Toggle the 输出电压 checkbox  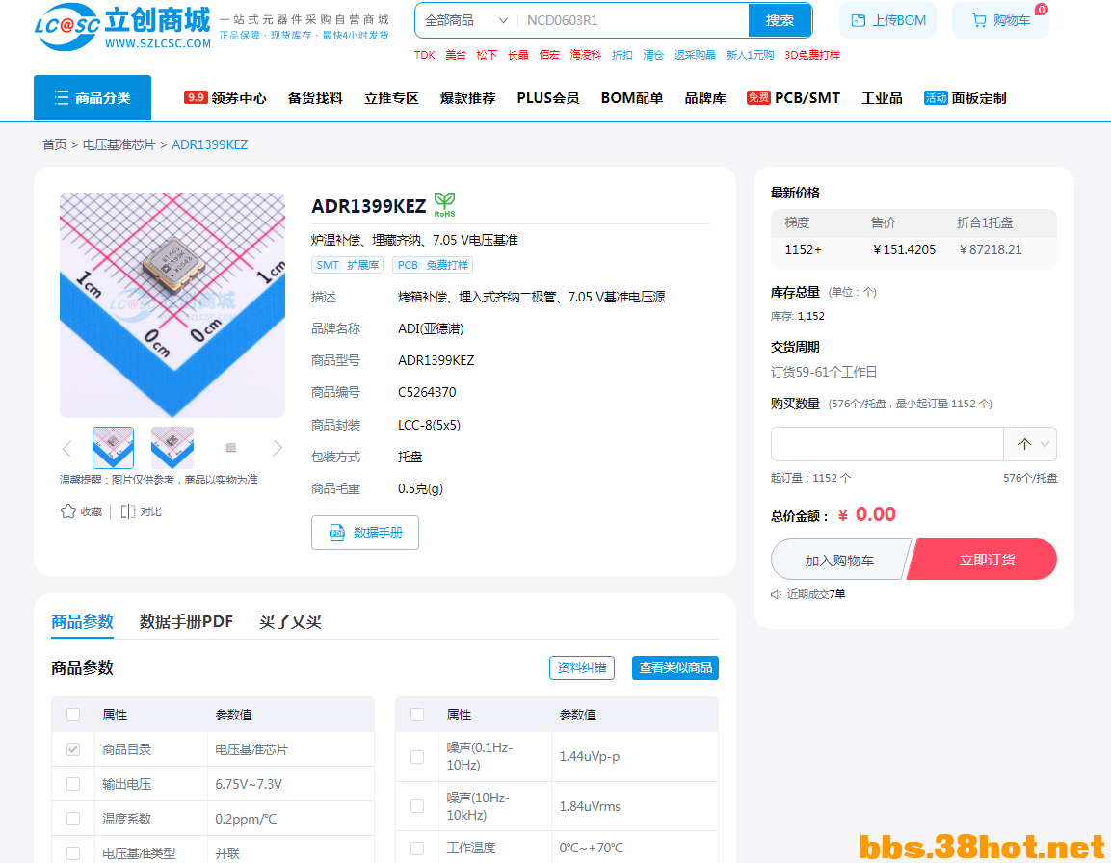73,784
